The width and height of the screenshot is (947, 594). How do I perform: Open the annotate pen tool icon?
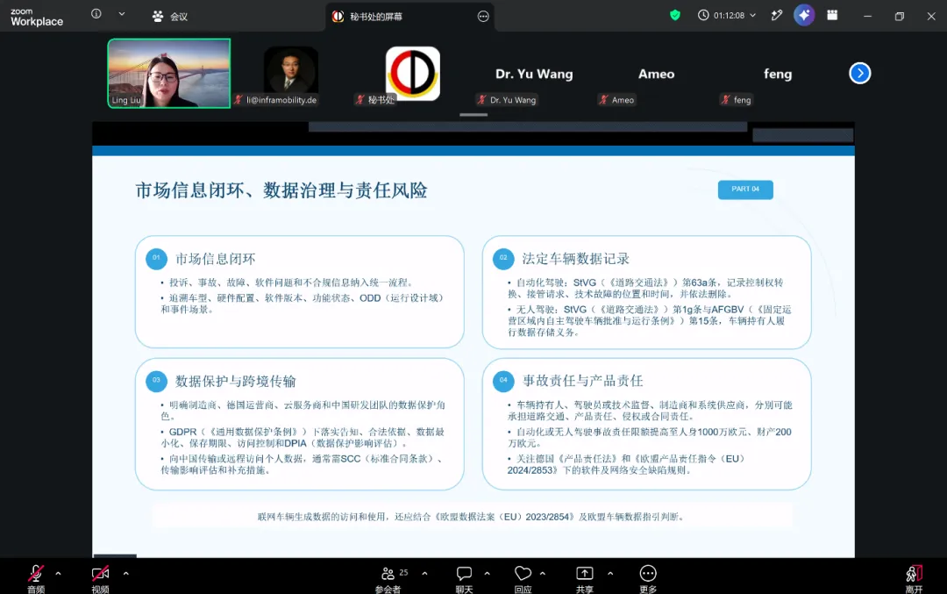click(777, 15)
